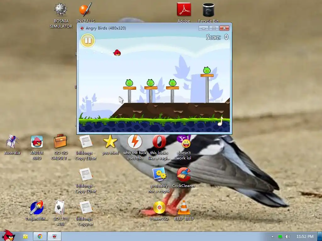Launch the Adobe desktop icon

click(x=184, y=13)
